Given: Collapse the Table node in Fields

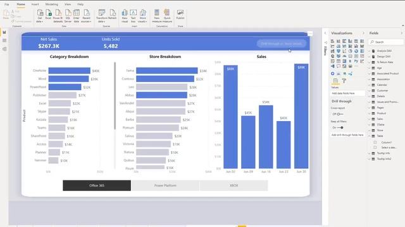Looking at the screenshot, I should 370,136.
